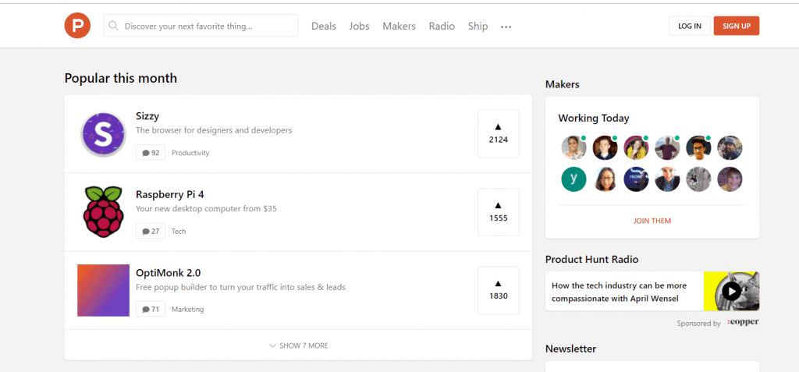This screenshot has width=799, height=372.
Task: Open Ship navigation item
Action: [x=478, y=26]
